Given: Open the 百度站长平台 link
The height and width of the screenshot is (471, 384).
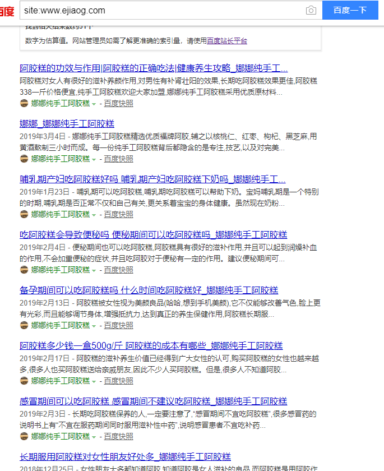Looking at the screenshot, I should click(227, 41).
